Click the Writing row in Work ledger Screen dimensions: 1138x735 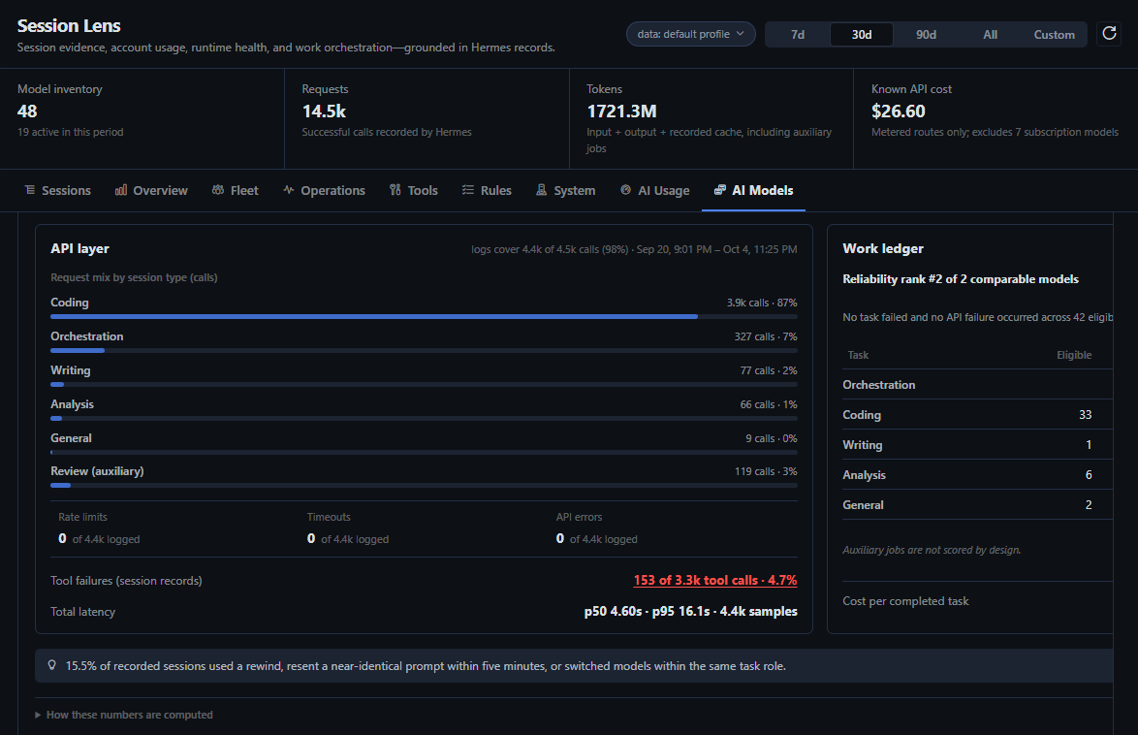click(978, 444)
